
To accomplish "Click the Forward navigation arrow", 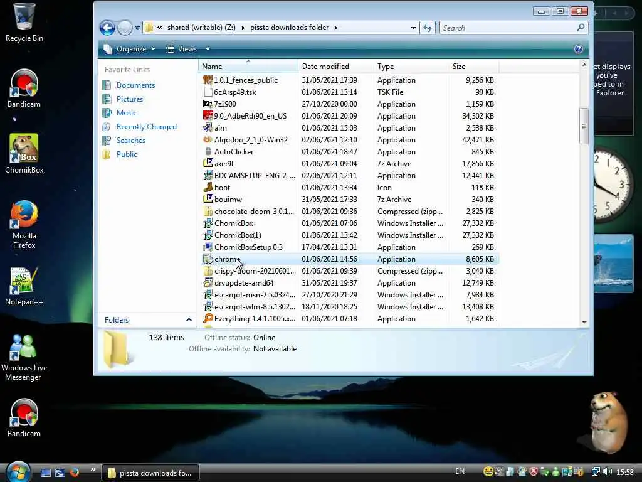I will pyautogui.click(x=125, y=28).
